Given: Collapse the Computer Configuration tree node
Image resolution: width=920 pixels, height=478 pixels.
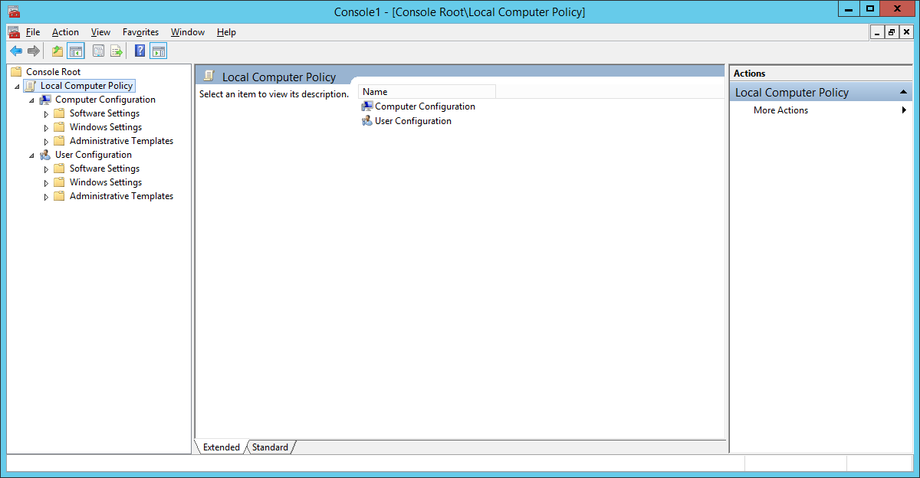Looking at the screenshot, I should coord(31,100).
